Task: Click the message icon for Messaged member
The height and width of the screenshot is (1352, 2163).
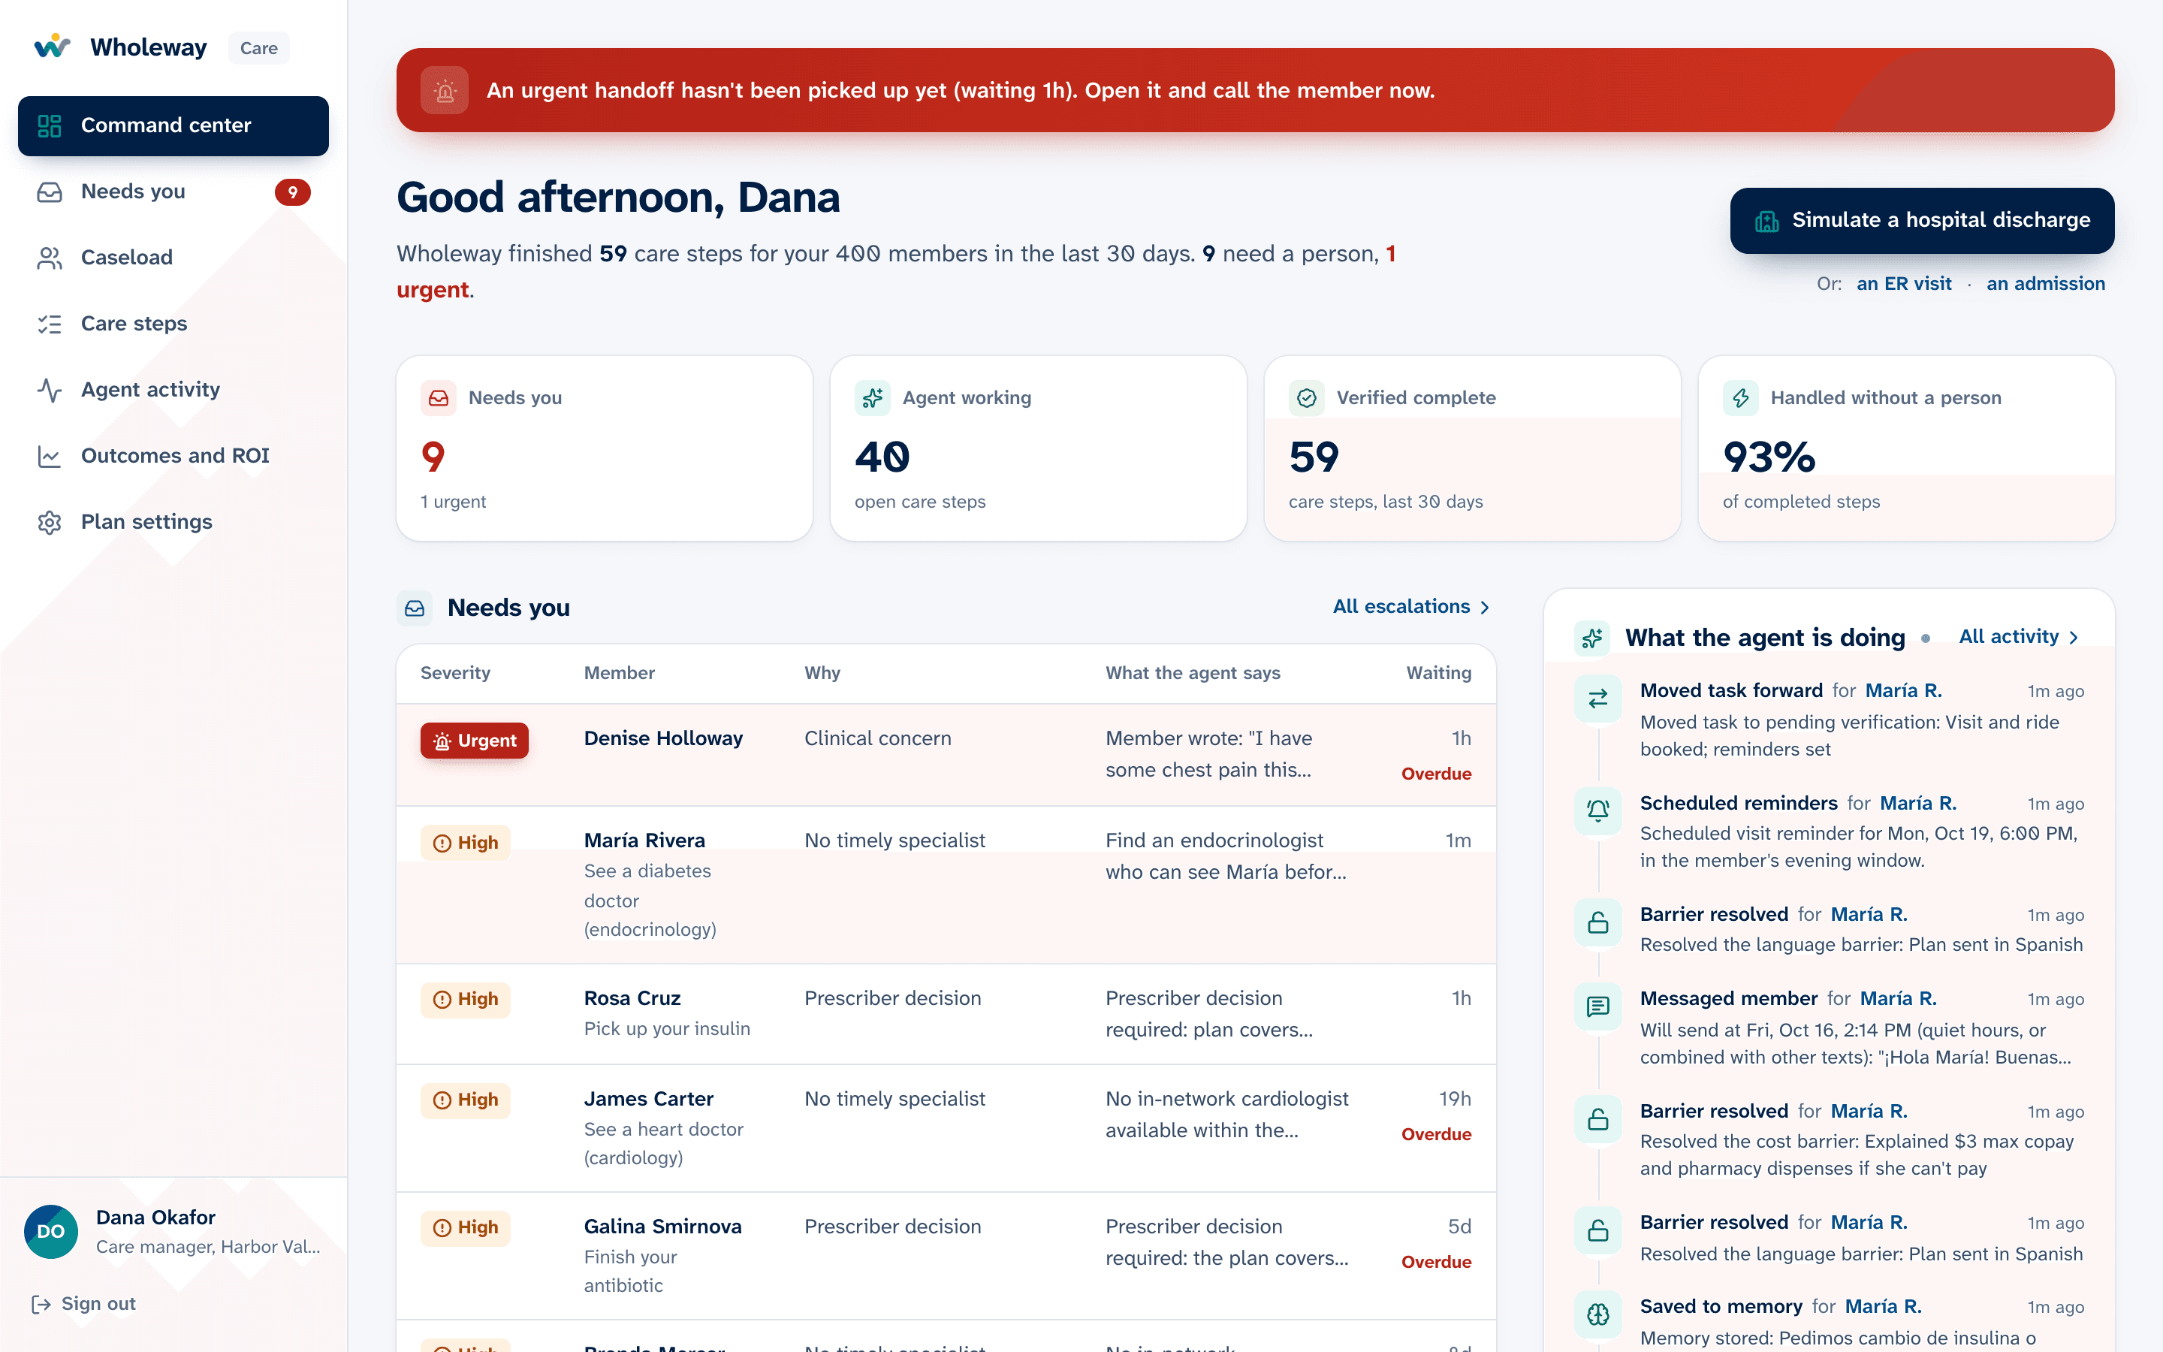Action: click(1597, 1006)
